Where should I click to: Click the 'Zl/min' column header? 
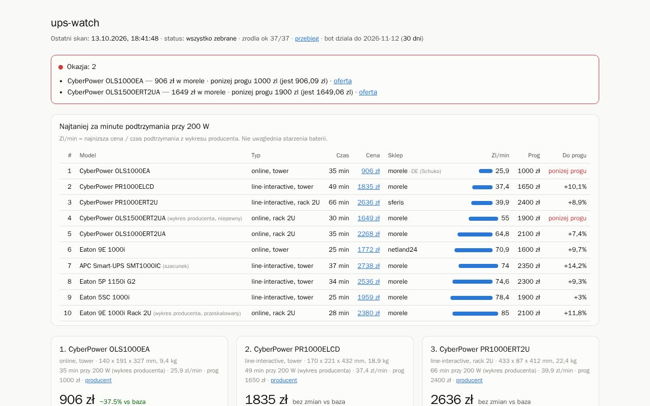(x=500, y=155)
